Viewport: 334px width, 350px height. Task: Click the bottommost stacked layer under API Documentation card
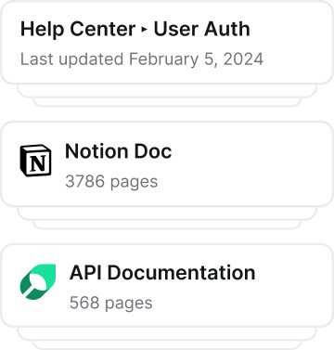point(167,345)
